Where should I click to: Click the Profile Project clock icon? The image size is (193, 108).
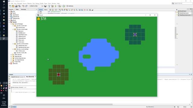point(64,6)
